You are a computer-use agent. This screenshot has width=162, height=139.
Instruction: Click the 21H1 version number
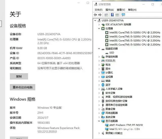point(40,113)
